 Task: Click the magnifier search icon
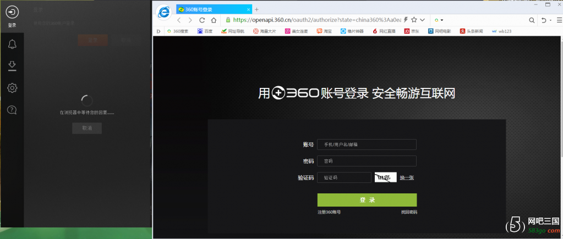[532, 20]
